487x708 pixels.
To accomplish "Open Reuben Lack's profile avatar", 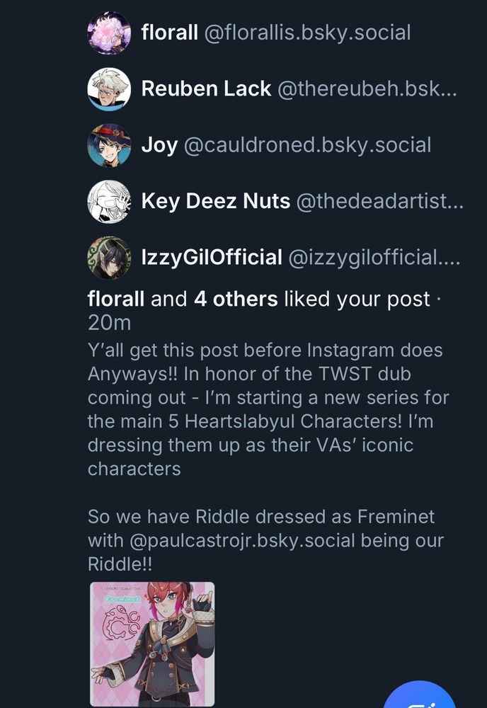I will (109, 89).
